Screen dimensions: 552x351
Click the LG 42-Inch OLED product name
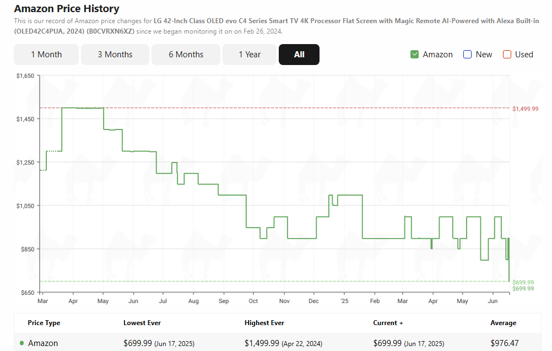click(277, 26)
